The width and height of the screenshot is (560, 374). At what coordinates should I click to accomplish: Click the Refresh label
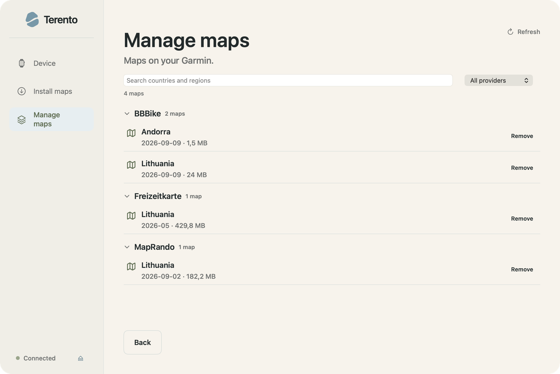[x=528, y=32]
